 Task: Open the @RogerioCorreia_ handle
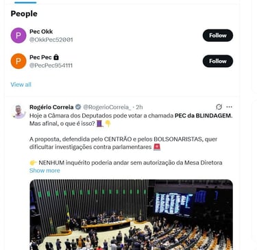[107, 107]
